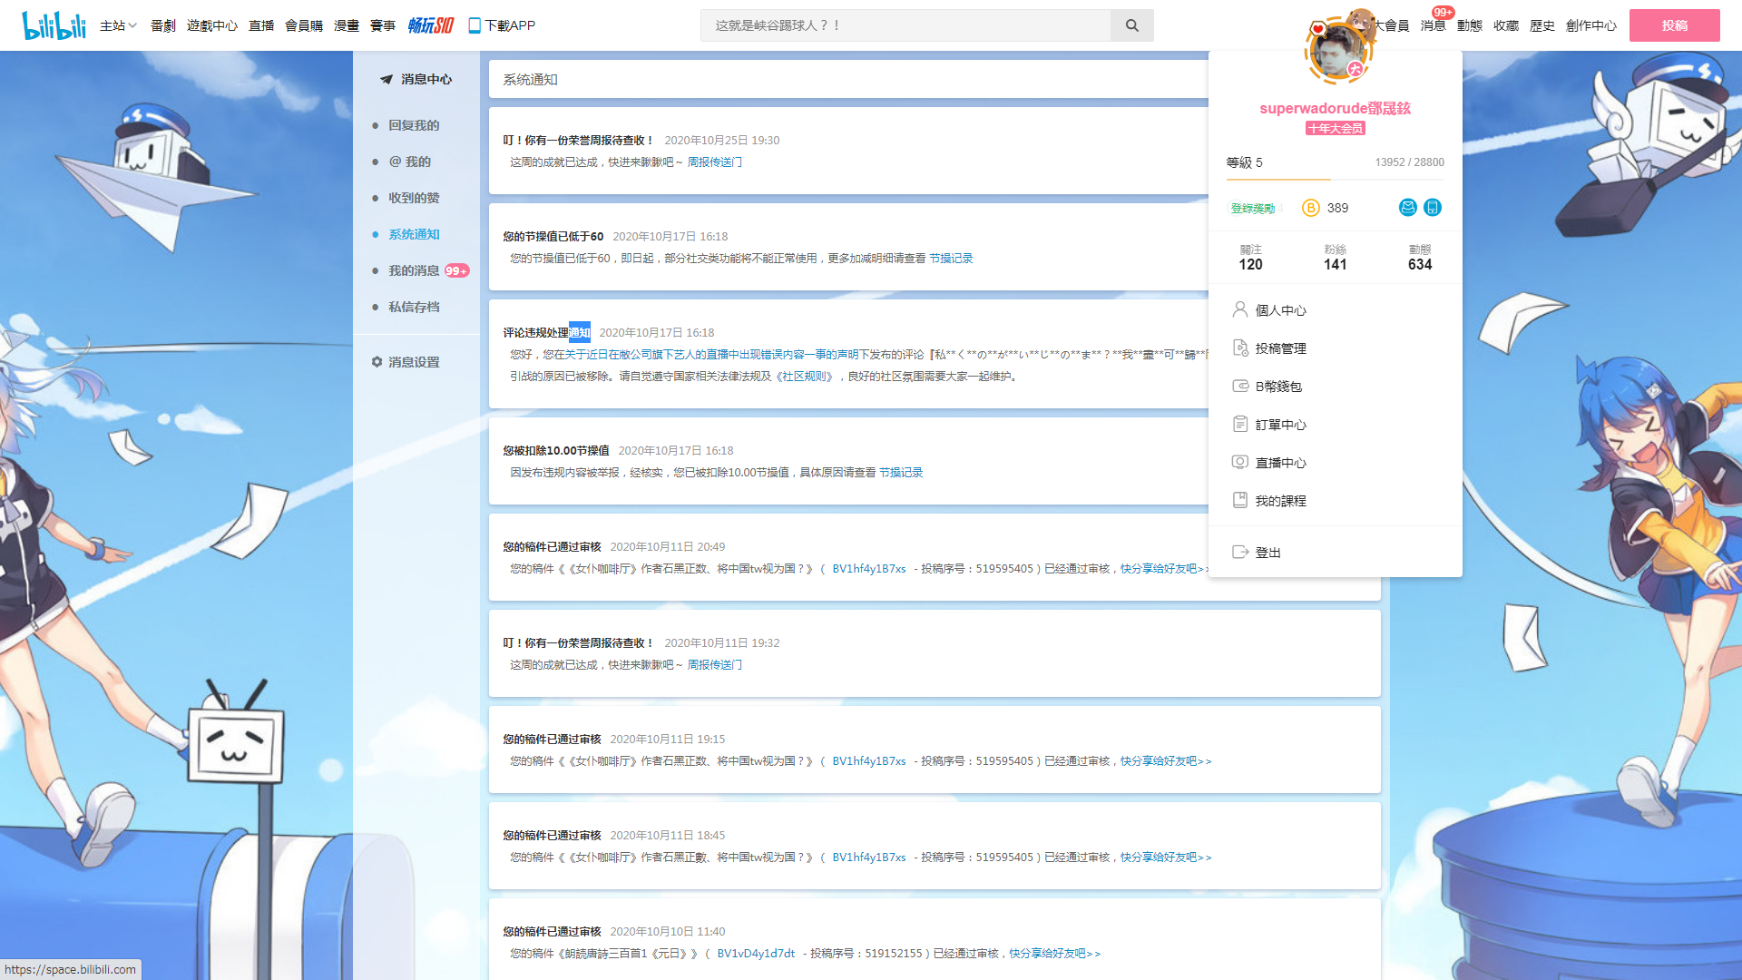The width and height of the screenshot is (1742, 980).
Task: Open 歷史 in the top right bar
Action: (1542, 25)
